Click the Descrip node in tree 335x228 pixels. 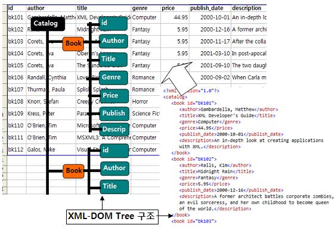[114, 129]
